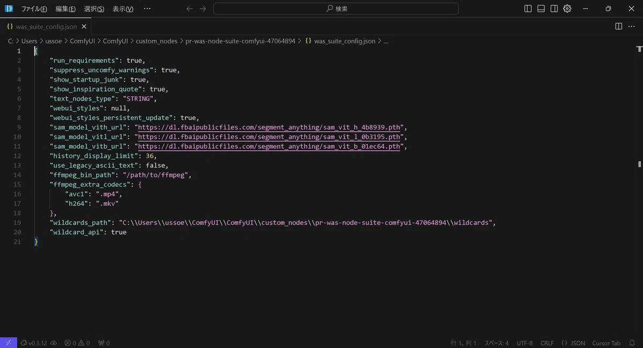Click the null value of webui_styles
643x348 pixels.
tap(119, 108)
